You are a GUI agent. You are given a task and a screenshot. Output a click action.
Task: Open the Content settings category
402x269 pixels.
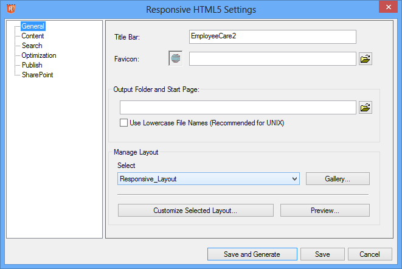tap(33, 36)
